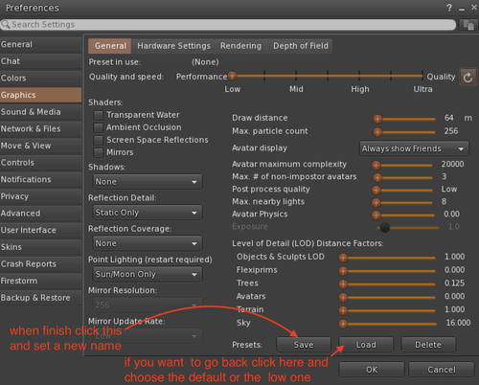The width and height of the screenshot is (479, 385).
Task: Open the Shadows dropdown
Action: (148, 182)
